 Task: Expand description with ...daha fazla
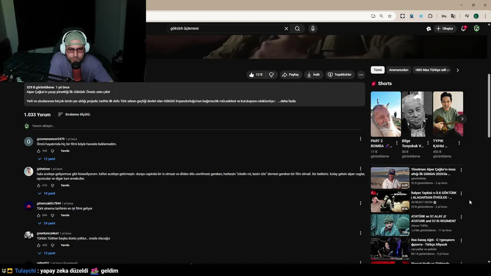click(287, 101)
